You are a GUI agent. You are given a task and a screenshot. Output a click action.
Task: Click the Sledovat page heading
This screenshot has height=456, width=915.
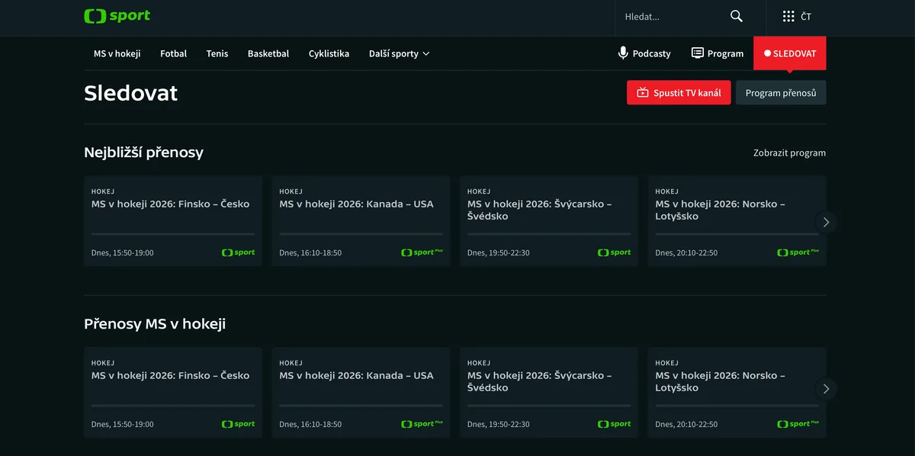130,93
